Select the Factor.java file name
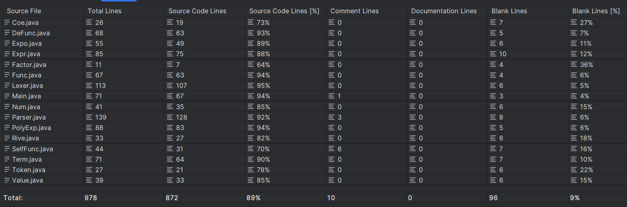This screenshot has height=207, width=627. coord(29,65)
